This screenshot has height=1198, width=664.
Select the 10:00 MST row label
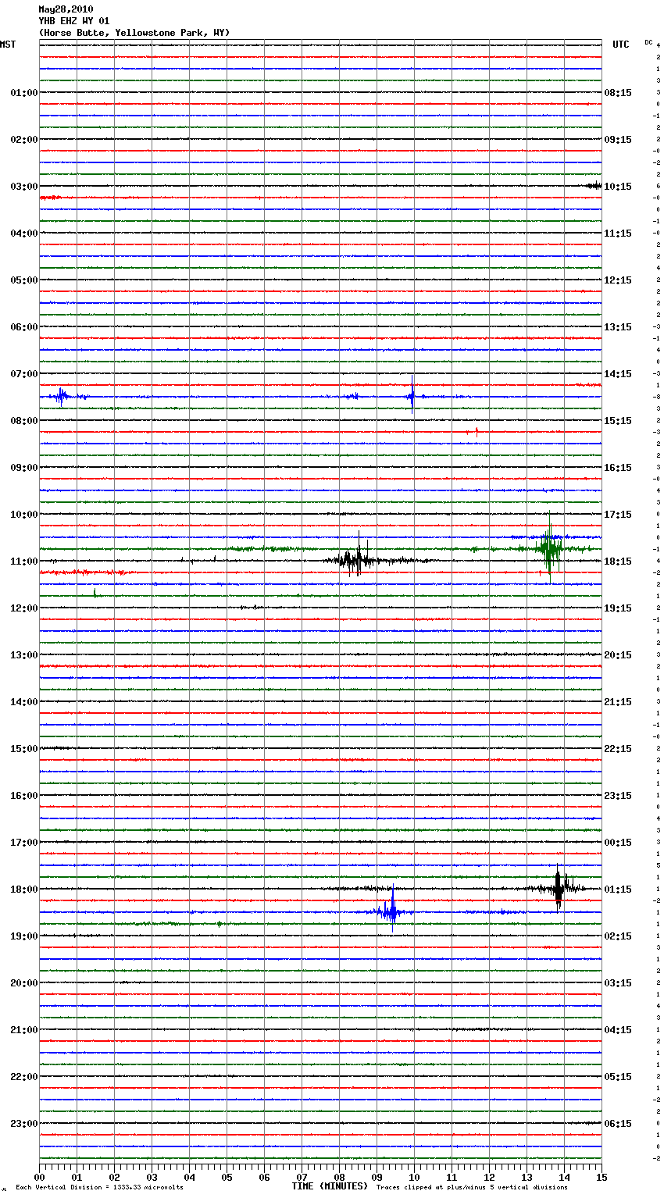[23, 515]
